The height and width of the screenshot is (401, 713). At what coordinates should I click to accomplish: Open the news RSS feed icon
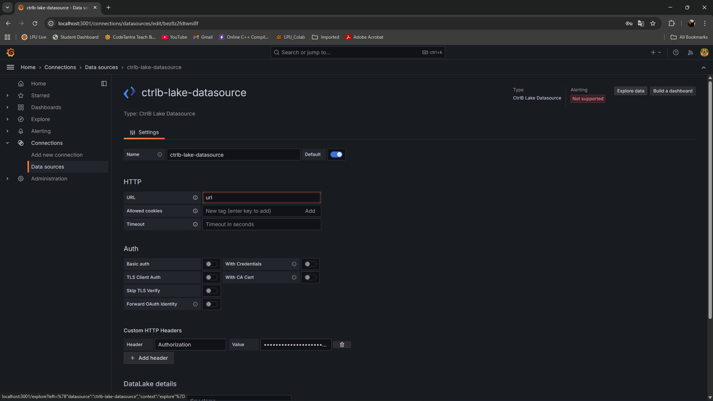coord(690,52)
